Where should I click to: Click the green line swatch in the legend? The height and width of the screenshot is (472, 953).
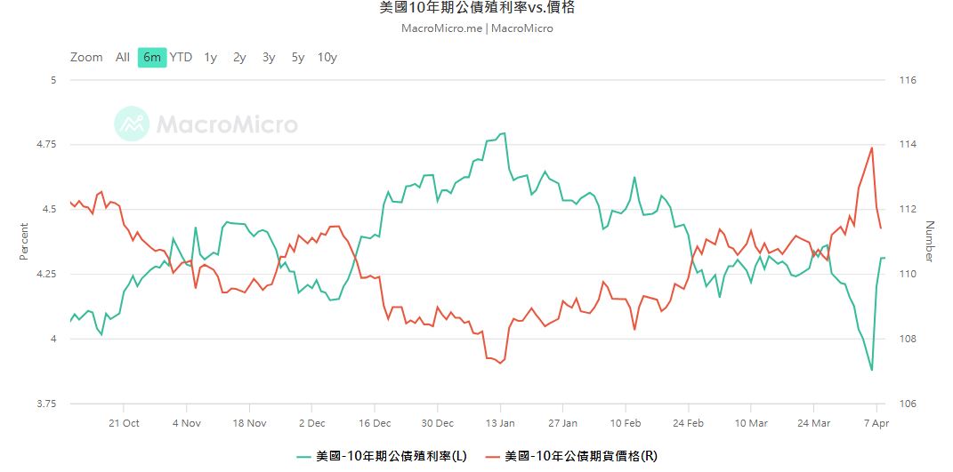(x=303, y=456)
